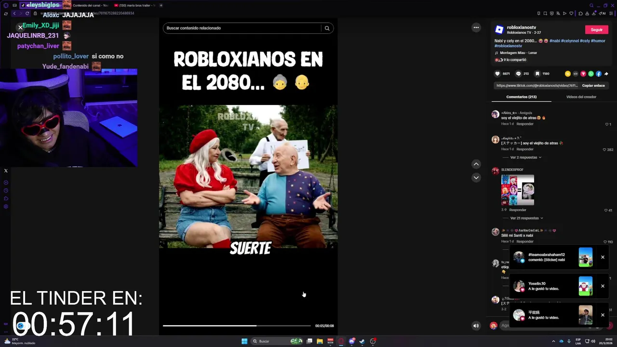Like SLENDERPROF's comment with 41 likes
Screen dimensions: 617x347
coord(606,210)
